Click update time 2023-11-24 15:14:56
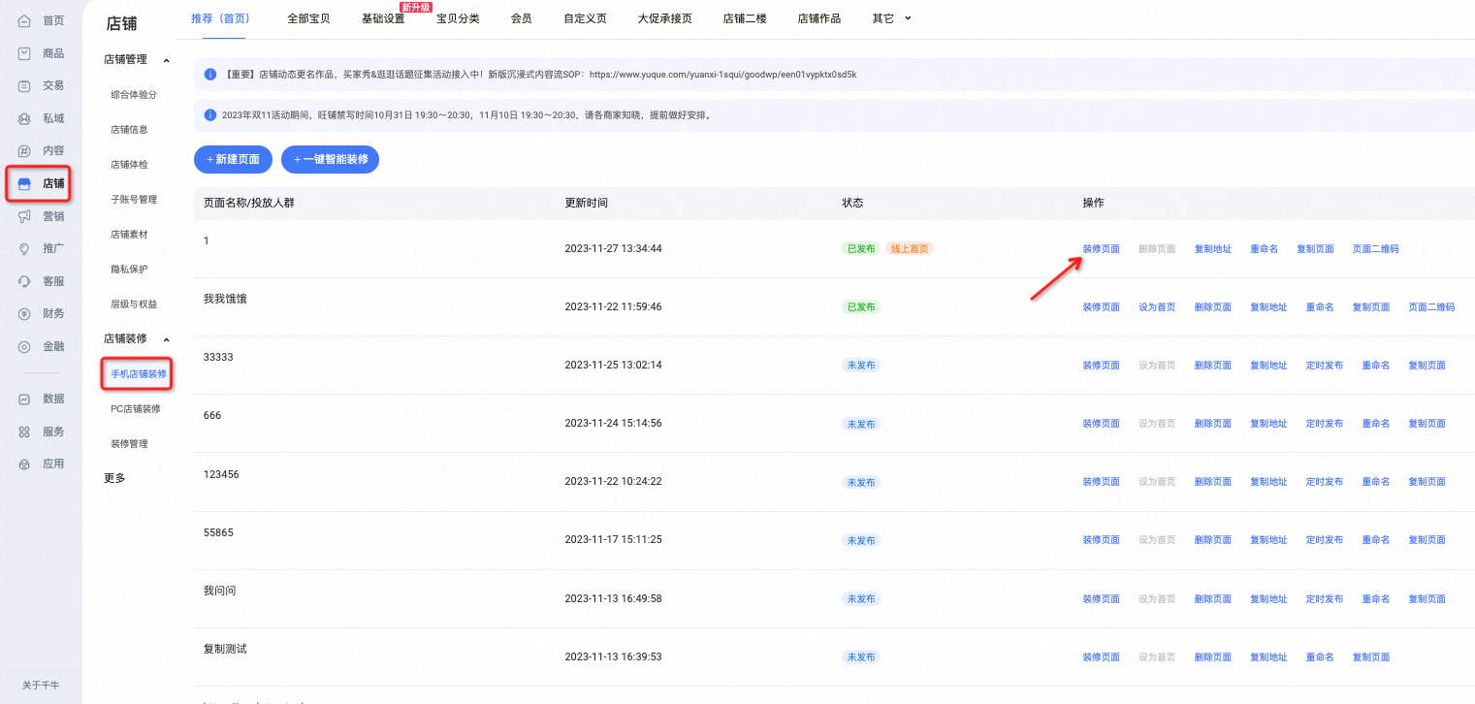 (x=613, y=424)
